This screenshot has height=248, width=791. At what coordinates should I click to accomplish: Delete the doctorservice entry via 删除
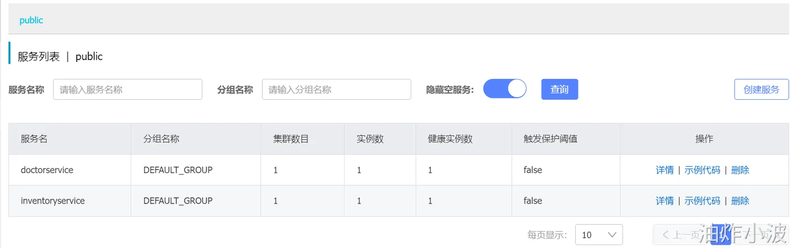pos(740,170)
